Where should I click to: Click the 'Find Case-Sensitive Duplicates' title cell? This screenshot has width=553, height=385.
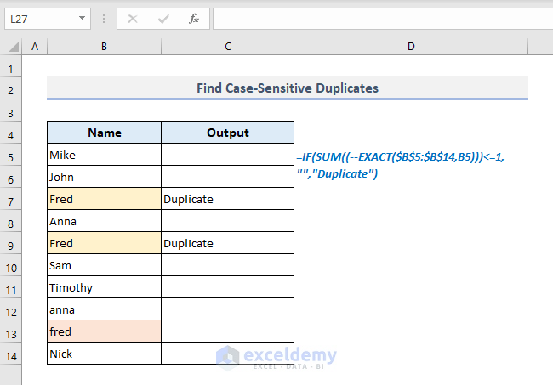[x=288, y=88]
